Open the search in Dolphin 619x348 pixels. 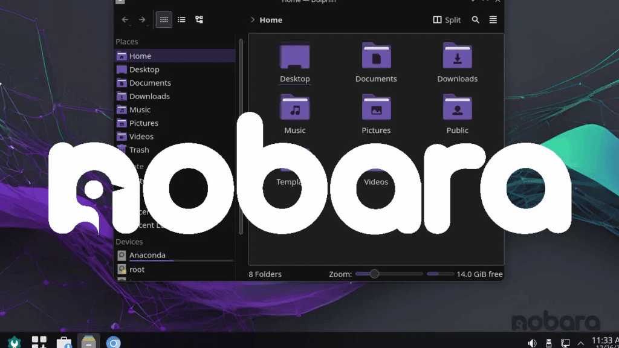475,19
